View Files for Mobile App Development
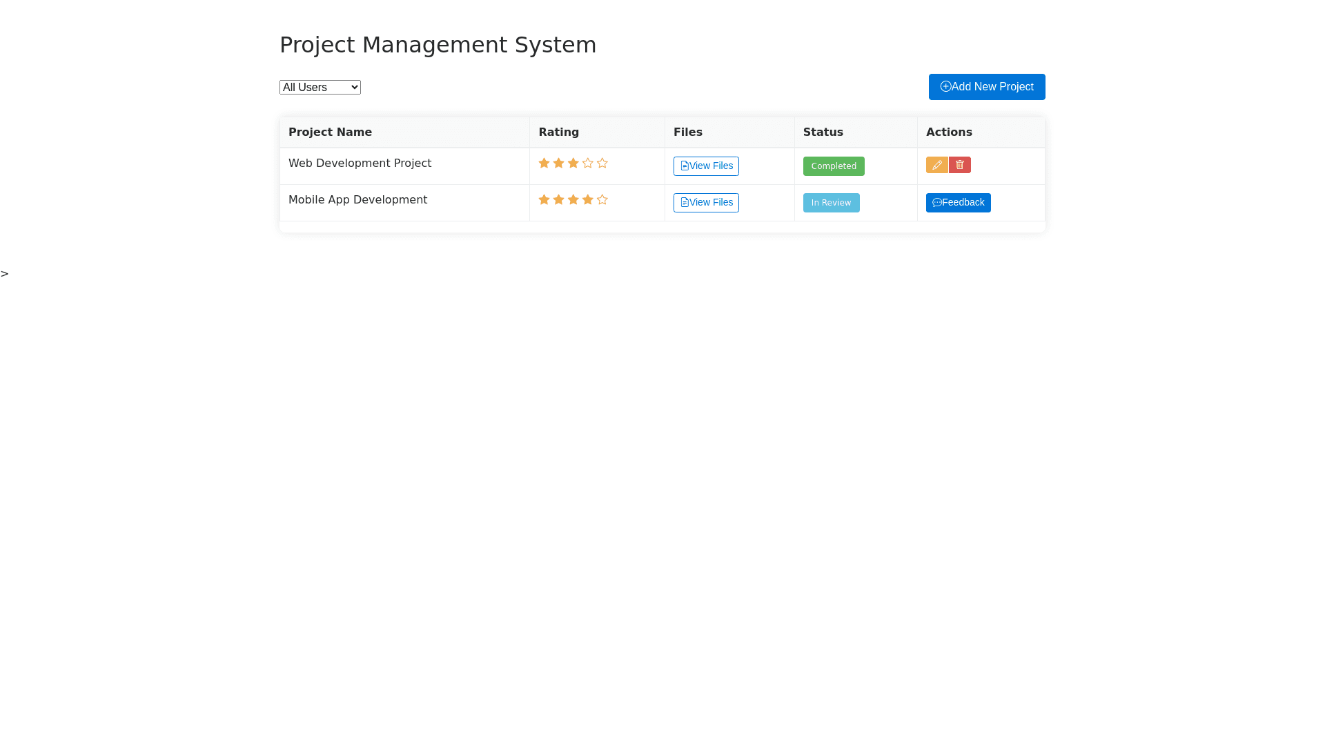The height and width of the screenshot is (745, 1325). [x=706, y=203]
